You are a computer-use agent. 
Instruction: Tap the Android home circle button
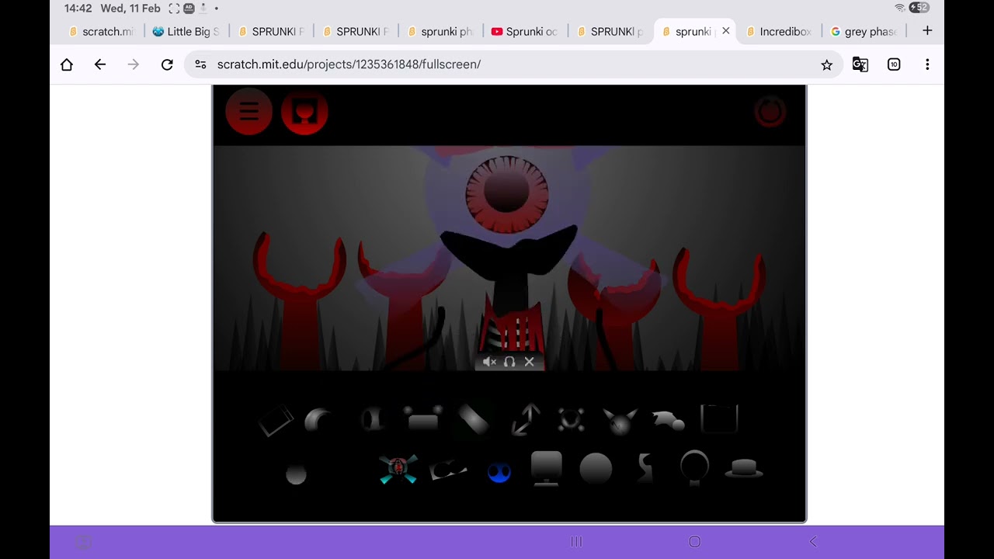[695, 542]
